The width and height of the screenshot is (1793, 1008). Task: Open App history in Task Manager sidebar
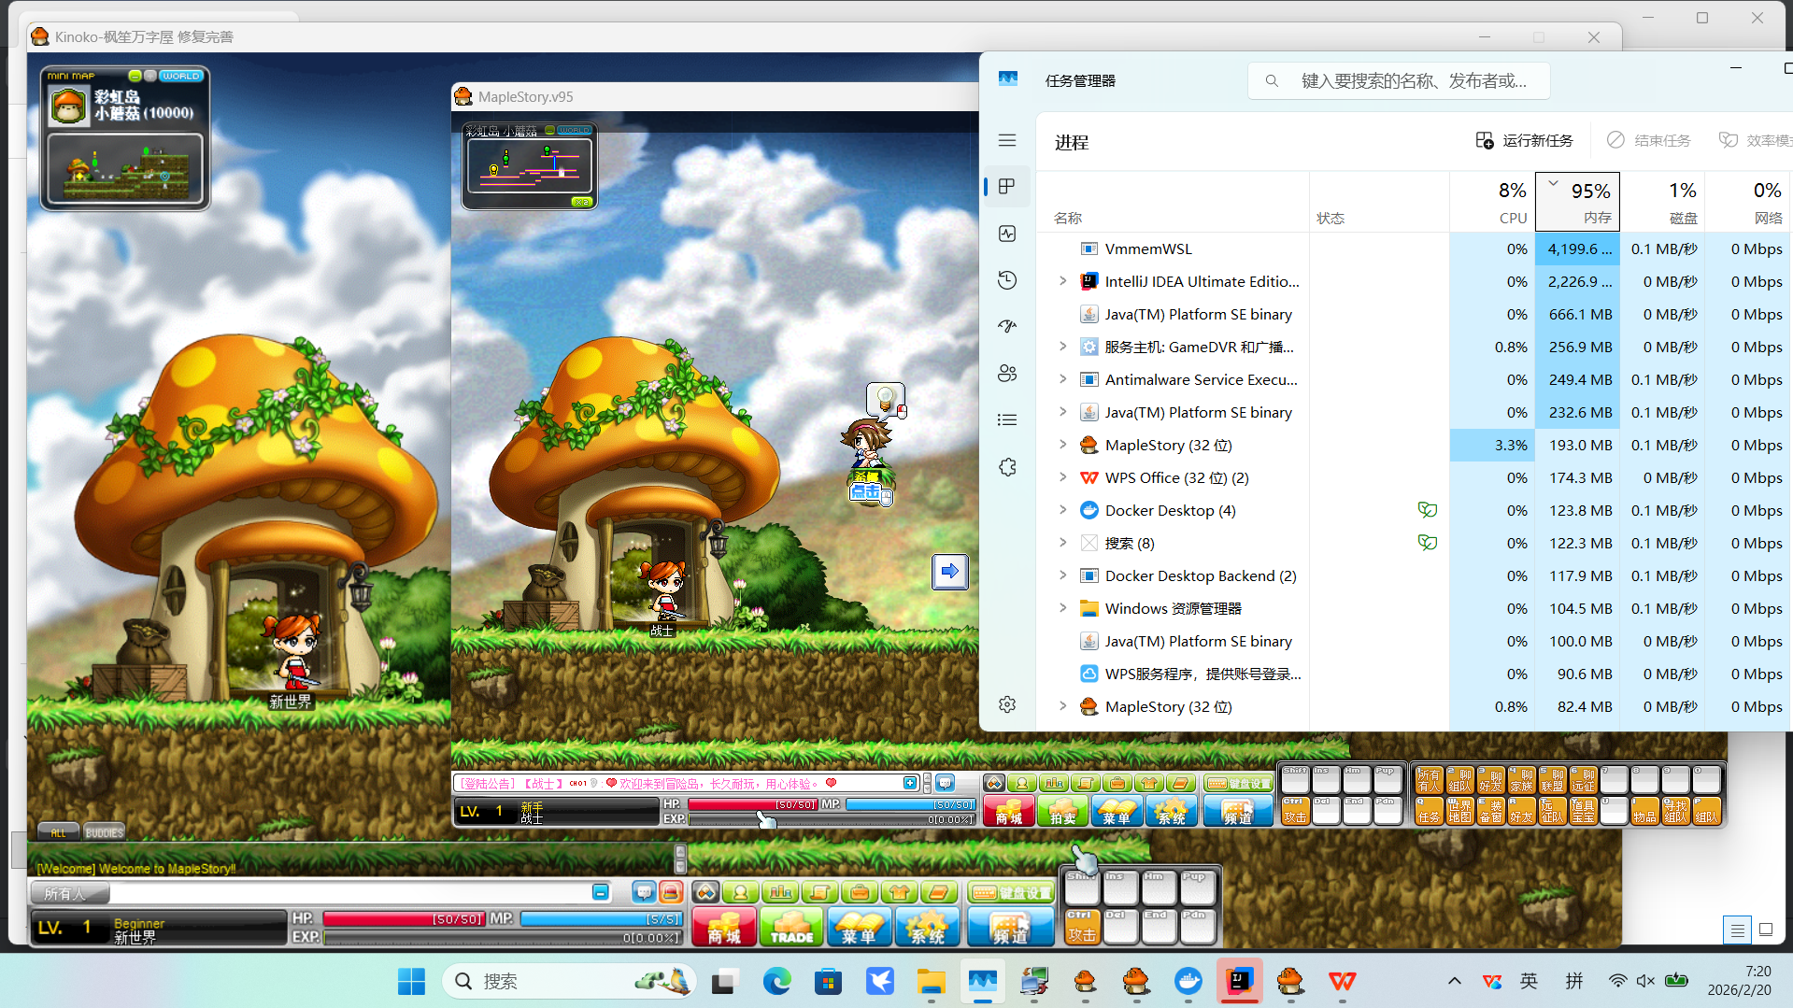point(1007,280)
